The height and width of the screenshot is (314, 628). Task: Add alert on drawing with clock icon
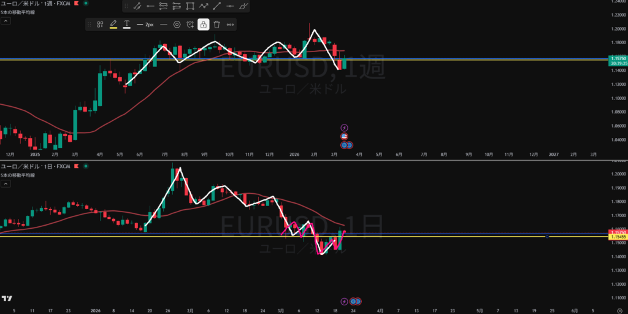coord(190,25)
